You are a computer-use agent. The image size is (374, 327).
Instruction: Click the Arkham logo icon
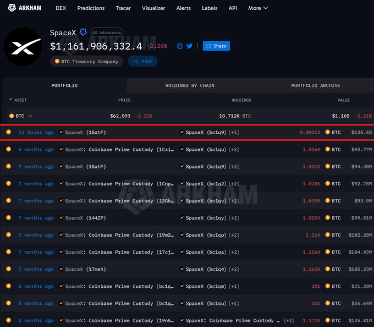(x=12, y=8)
